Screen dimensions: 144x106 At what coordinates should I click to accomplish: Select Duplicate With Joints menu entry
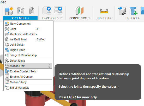28,34
